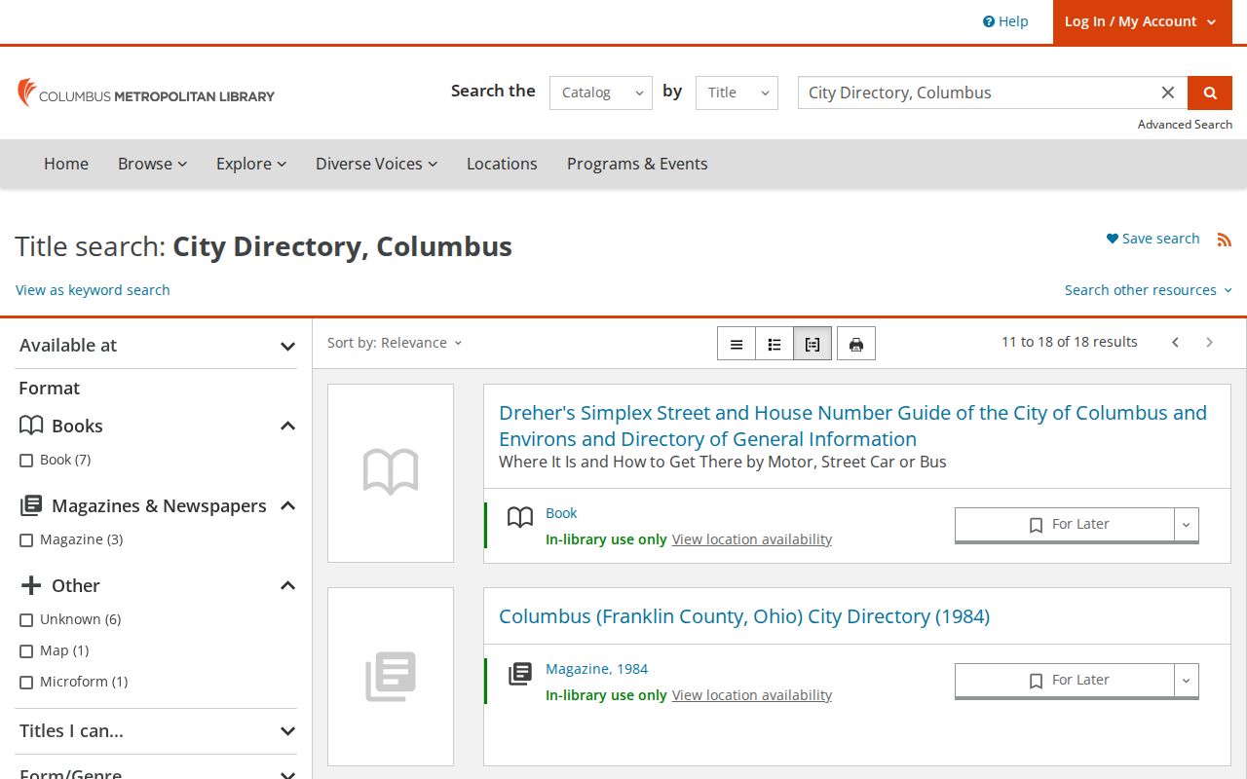Screen dimensions: 1247x779
Task: Click the 1984 City Directory cover placeholder
Action: coord(391,677)
